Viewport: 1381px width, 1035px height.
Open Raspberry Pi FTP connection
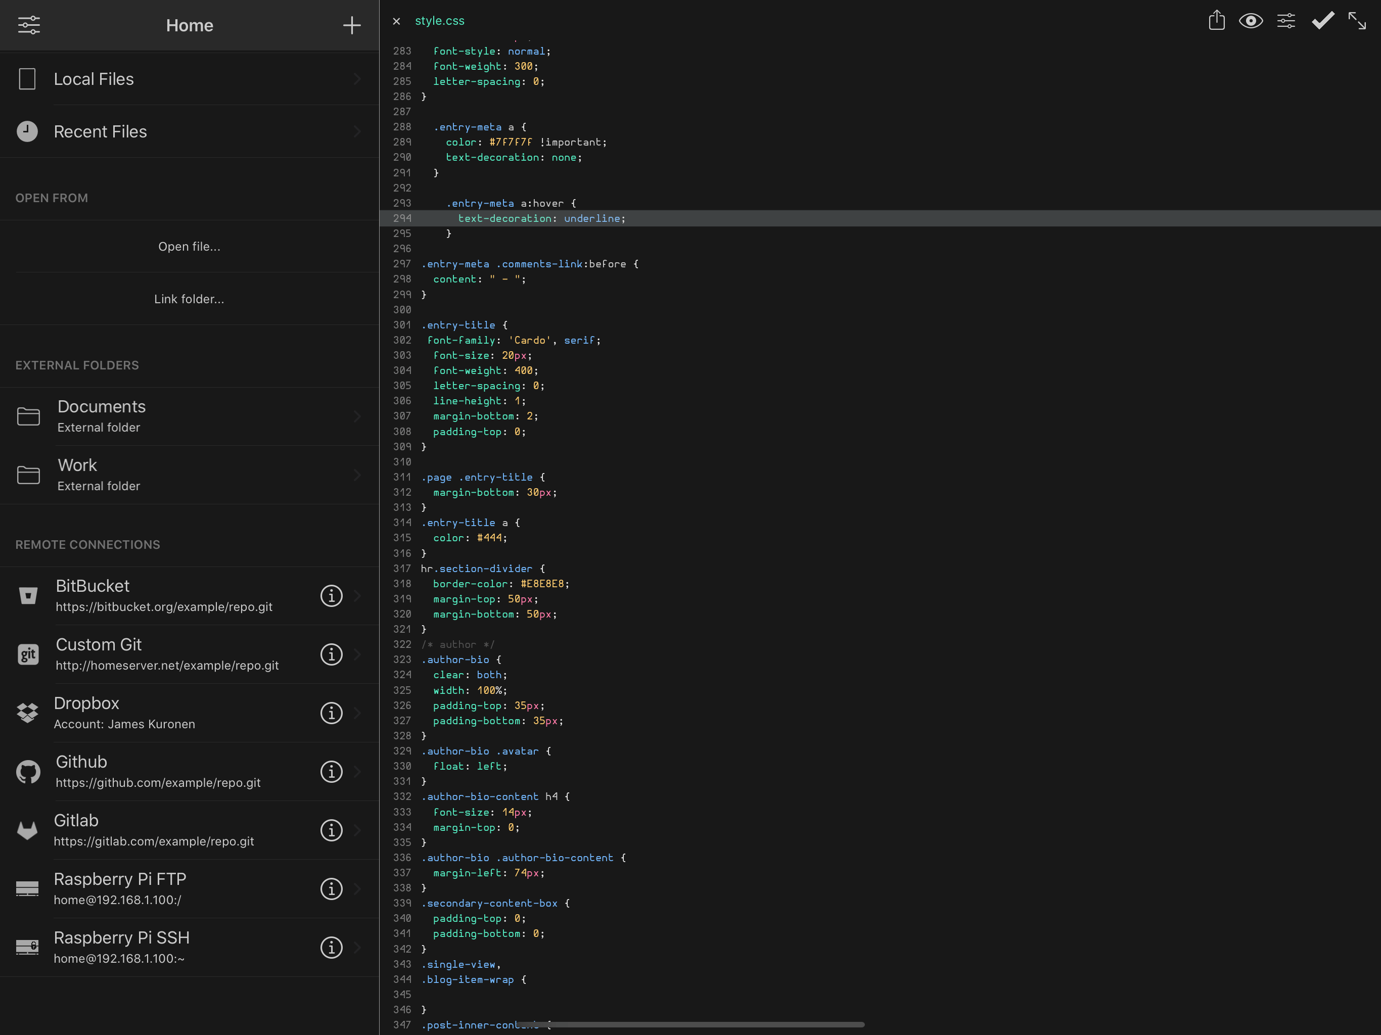189,889
